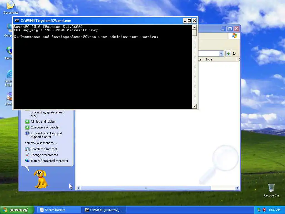
Task: Click the Go button text in Search Results
Action: click(234, 53)
